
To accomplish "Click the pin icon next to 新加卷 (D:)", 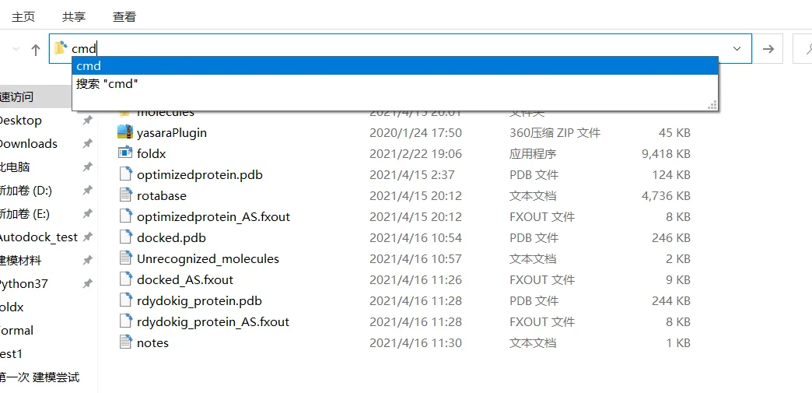I will pos(88,191).
